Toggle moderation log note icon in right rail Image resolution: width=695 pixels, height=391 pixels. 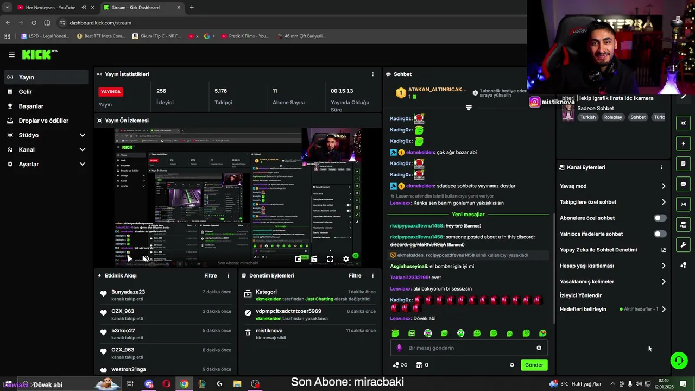click(x=683, y=163)
